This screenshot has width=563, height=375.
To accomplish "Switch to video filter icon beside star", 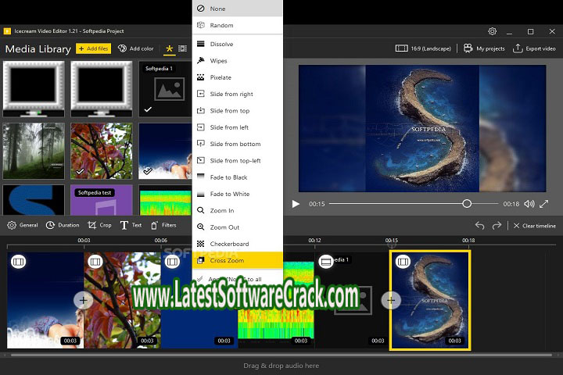I will [183, 48].
